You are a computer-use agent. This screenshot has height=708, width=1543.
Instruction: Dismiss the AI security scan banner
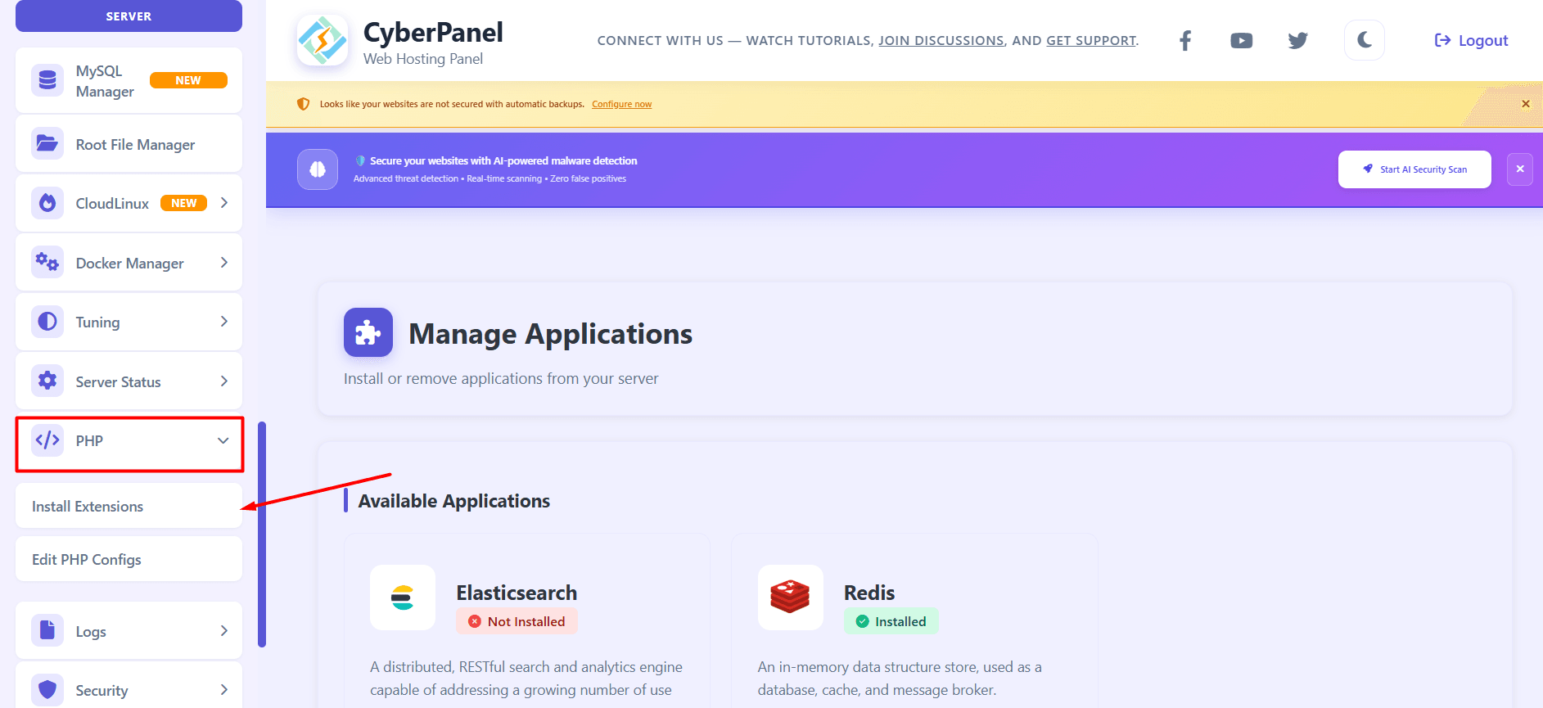point(1519,169)
